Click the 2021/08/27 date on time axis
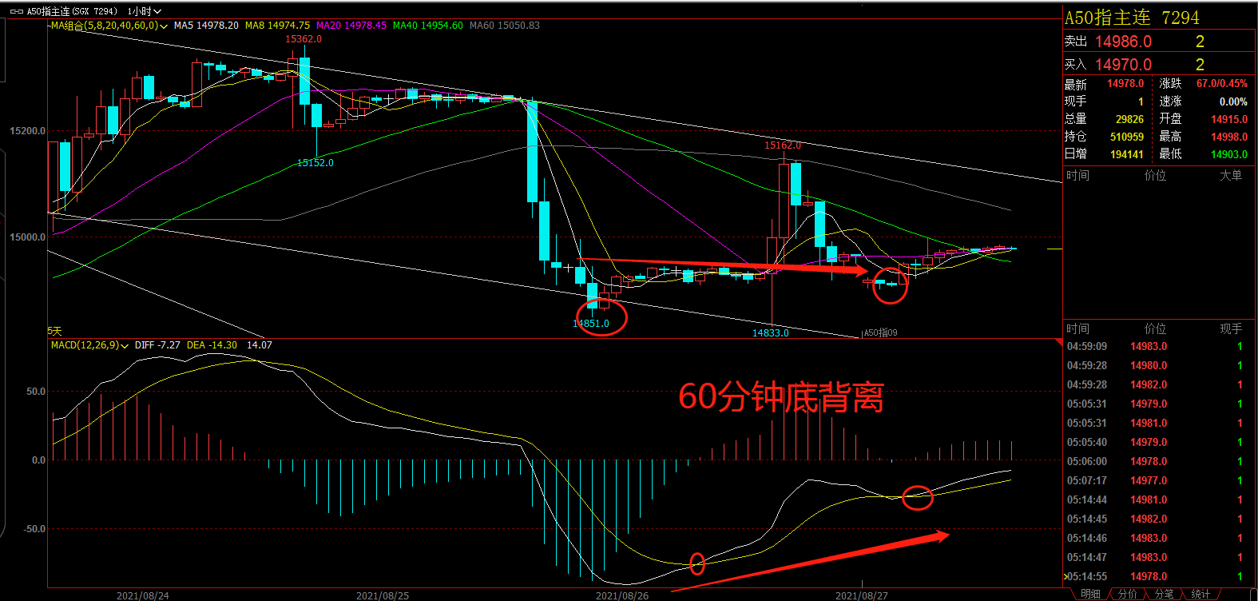This screenshot has width=1258, height=601. [862, 595]
